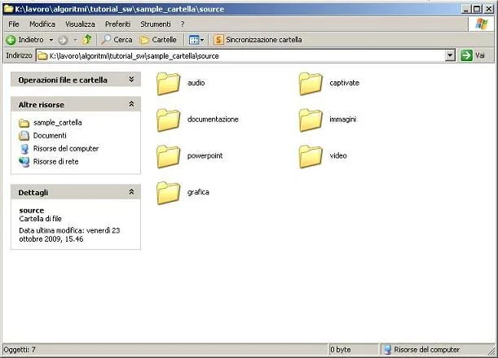Viewport: 498px width, 358px height.
Task: Click the source name in Dettagli
Action: point(32,211)
